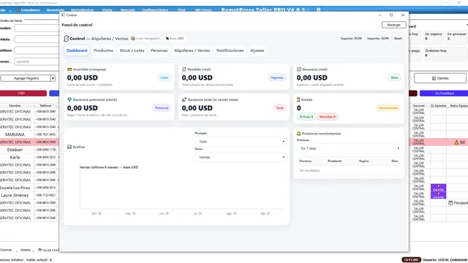Screen dimensions: 468x263
Task: Click the blue Dr.FirmWare button
Action: (444, 94)
